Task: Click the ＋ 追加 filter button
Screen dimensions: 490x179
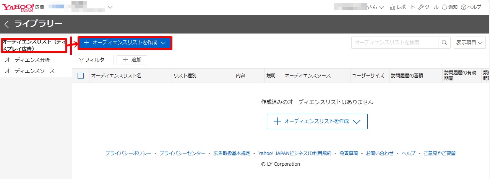Action: point(132,60)
